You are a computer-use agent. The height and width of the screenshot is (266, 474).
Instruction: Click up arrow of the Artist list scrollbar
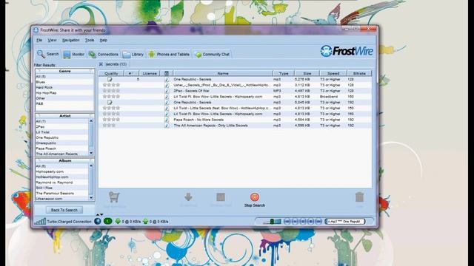[91, 121]
